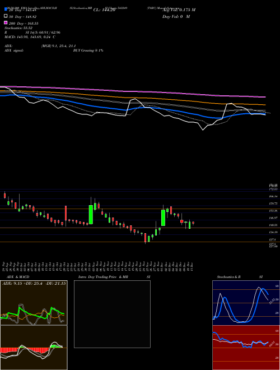
Task: Click the 'CL: 144.20' closing price label
Action: (x=104, y=10)
